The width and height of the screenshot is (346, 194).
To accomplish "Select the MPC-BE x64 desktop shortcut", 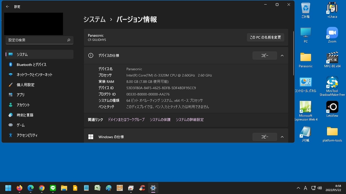I will pyautogui.click(x=332, y=60).
